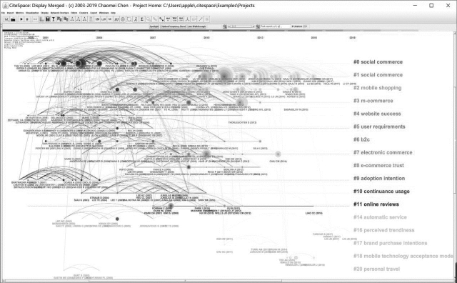Click the T text label toolbar icon
Image resolution: width=457 pixels, height=283 pixels.
(54, 19)
